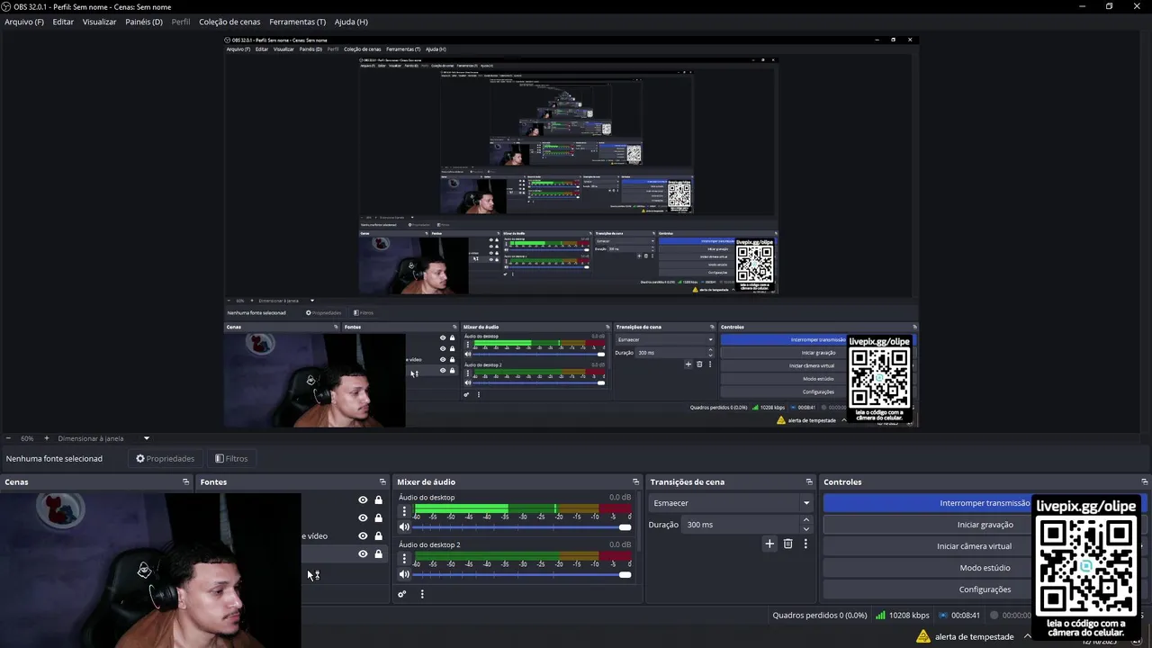Viewport: 1152px width, 648px height.
Task: Open the Coleção de cenas menu
Action: click(229, 22)
